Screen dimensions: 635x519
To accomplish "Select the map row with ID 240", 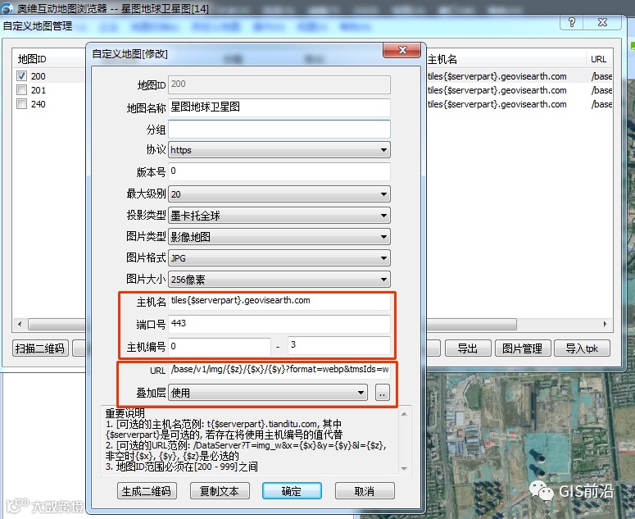I will coord(38,104).
